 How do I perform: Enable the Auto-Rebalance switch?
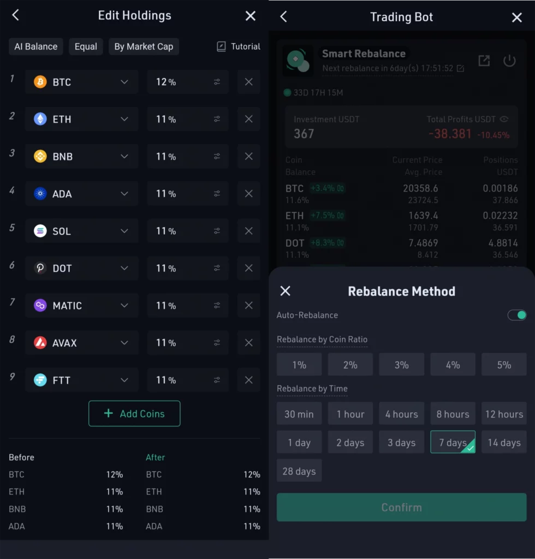[516, 315]
